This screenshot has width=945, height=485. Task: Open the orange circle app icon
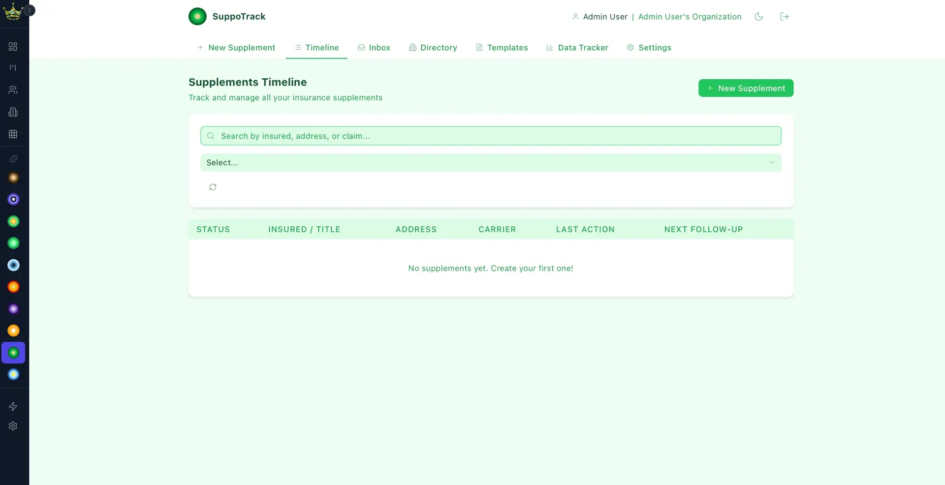[13, 331]
